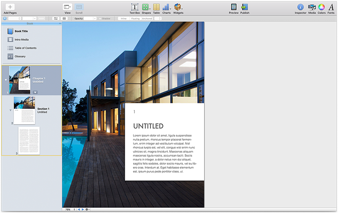Select the page 3 thumbnail
338x214 pixels.
point(29,141)
